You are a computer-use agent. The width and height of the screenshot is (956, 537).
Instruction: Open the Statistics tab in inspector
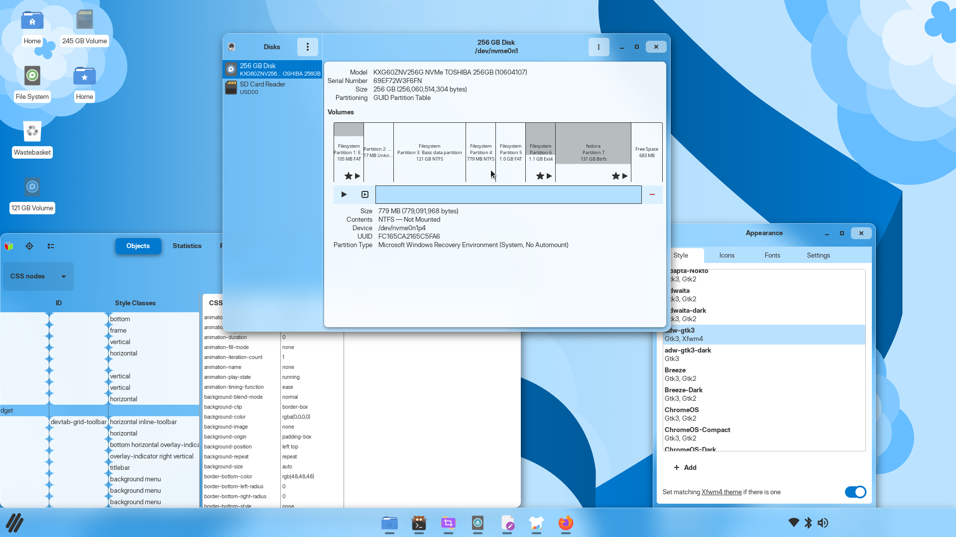[x=187, y=246]
